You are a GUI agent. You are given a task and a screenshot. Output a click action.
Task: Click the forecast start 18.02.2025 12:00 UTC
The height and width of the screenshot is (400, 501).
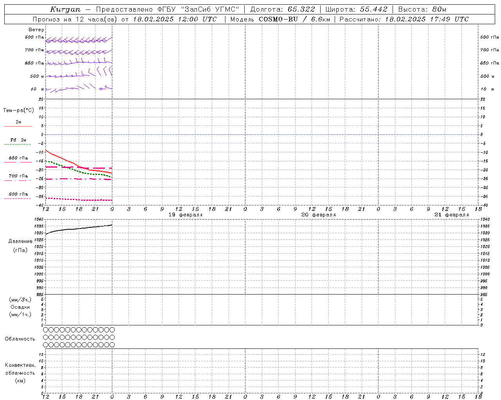pyautogui.click(x=175, y=19)
